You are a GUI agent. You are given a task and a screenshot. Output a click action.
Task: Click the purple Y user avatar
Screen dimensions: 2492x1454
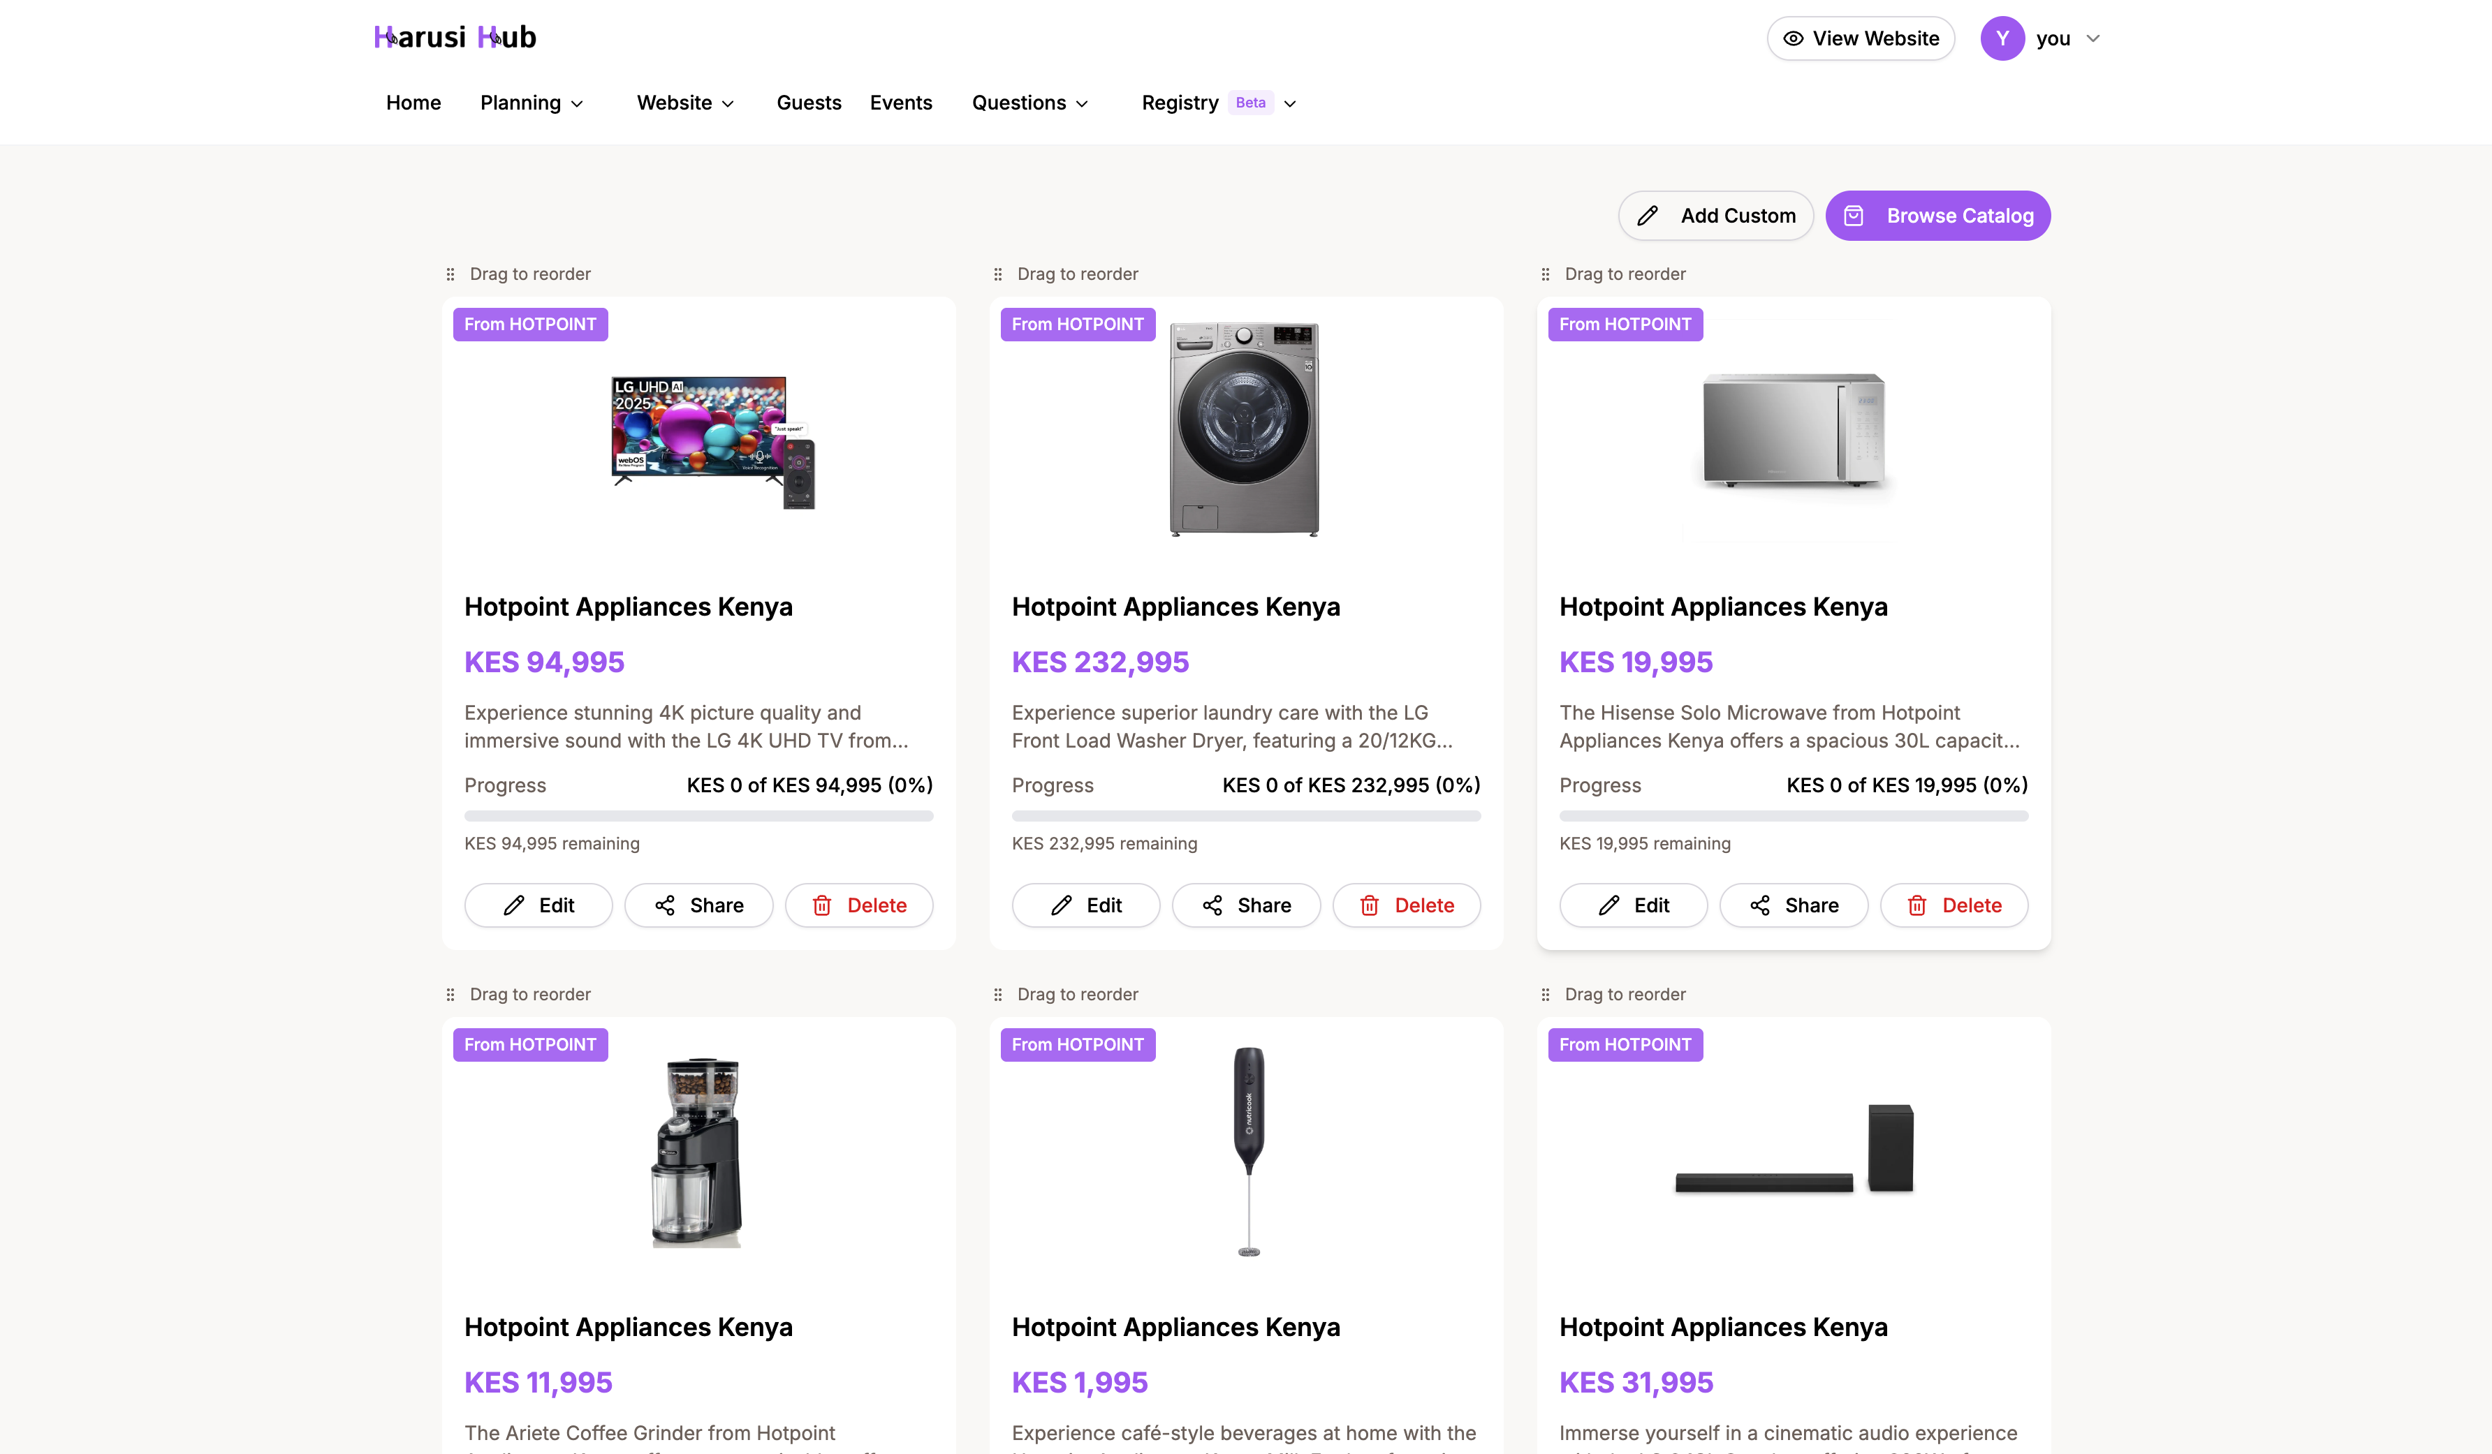(2002, 38)
